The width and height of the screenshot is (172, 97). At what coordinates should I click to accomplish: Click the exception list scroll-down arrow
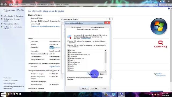[106, 70]
